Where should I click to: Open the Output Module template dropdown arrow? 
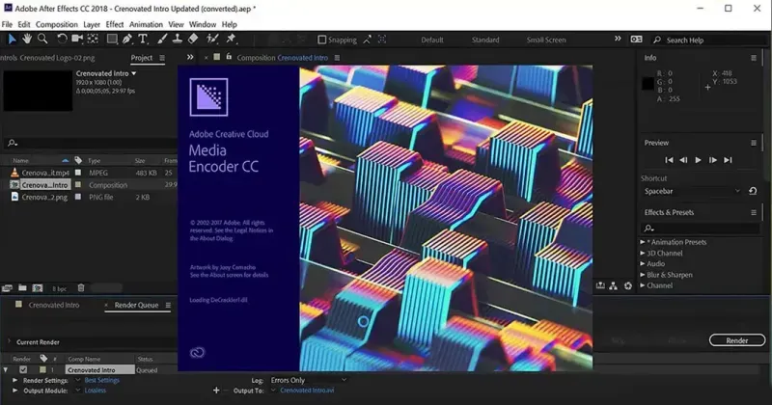coord(78,391)
